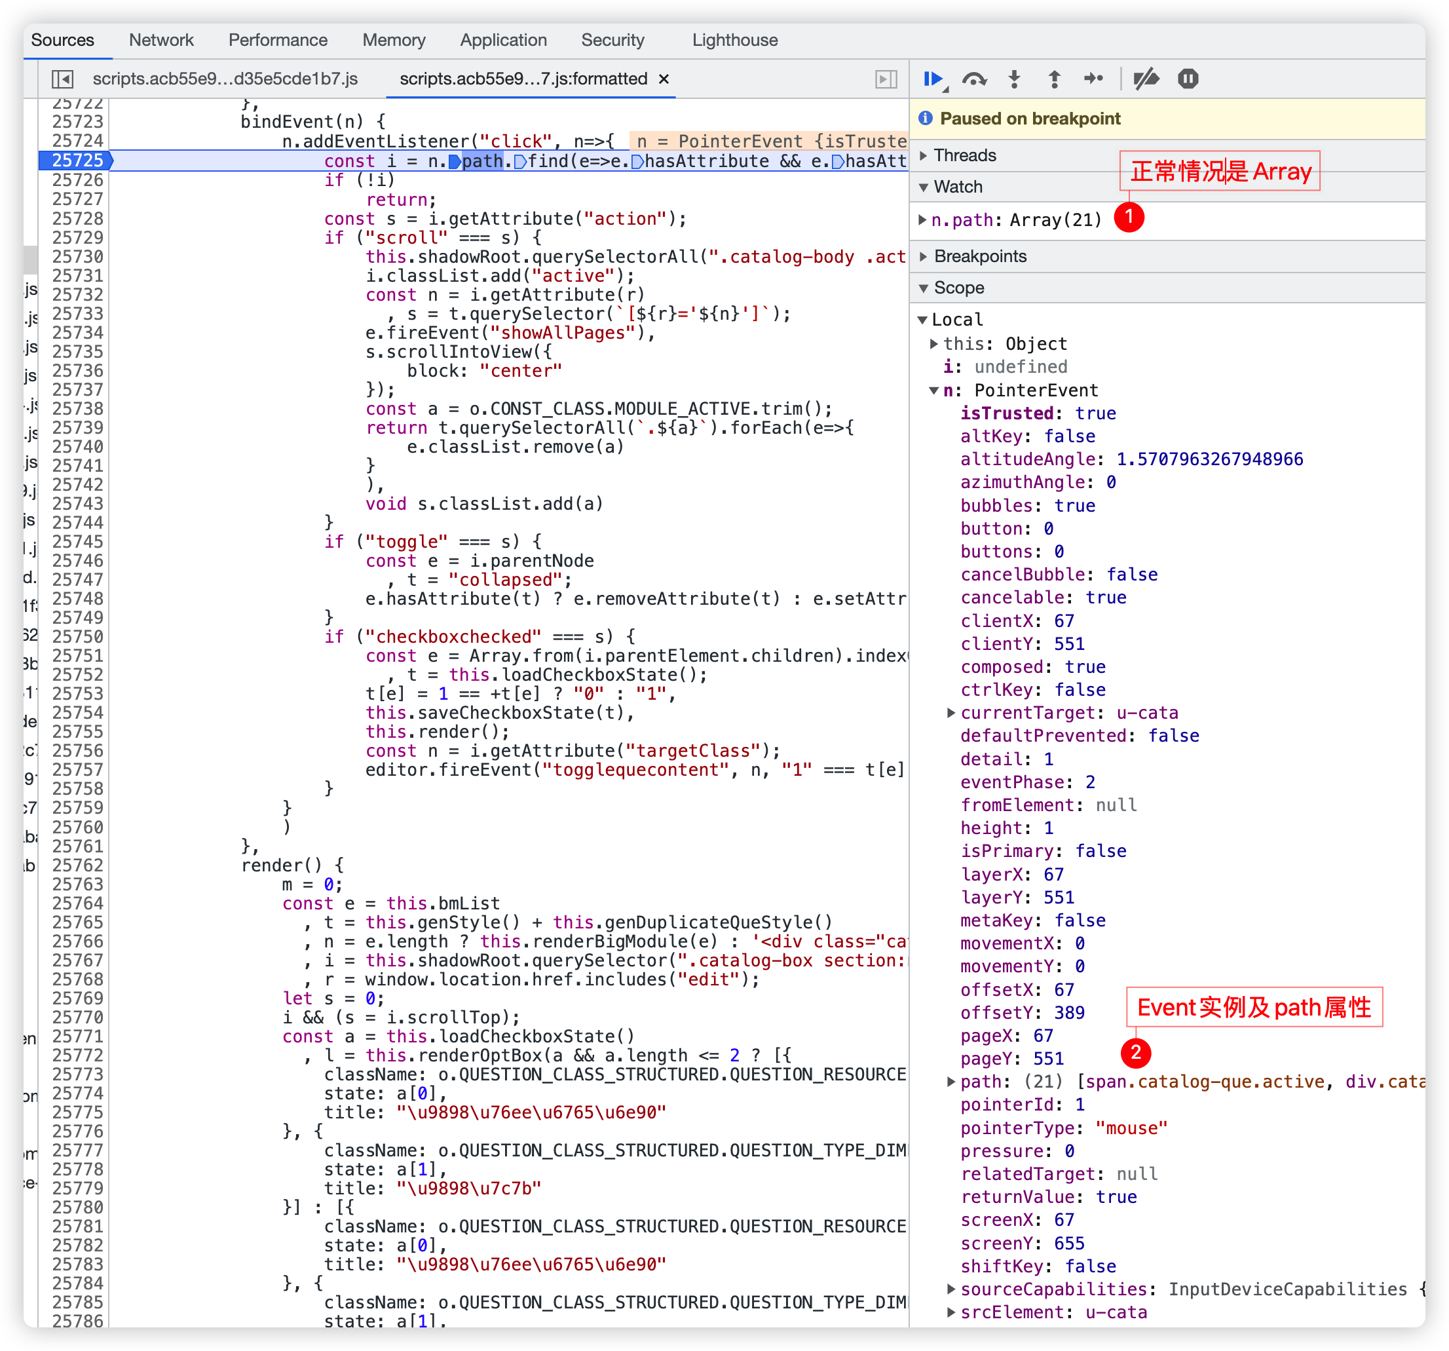Click the Step over next function icon
Viewport: 1449px width, 1351px height.
(x=974, y=79)
